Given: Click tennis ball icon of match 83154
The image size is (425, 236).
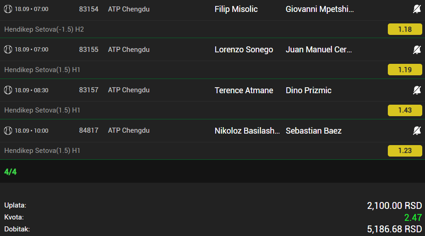Looking at the screenshot, I should [8, 9].
